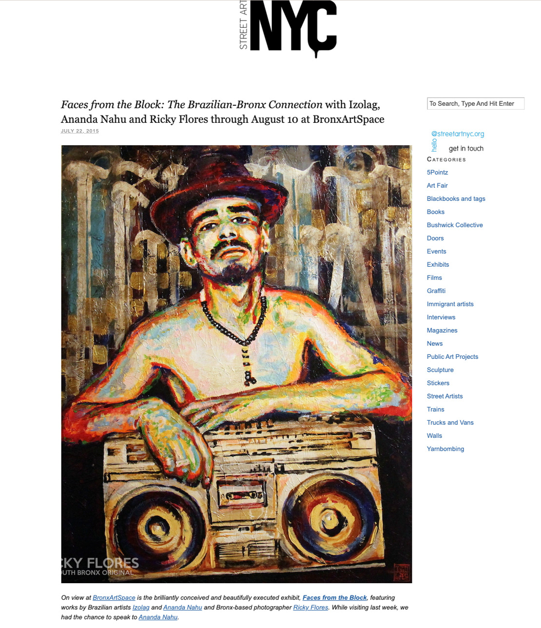Viewport: 541px width, 628px height.
Task: Focus the search input field
Action: pos(475,103)
